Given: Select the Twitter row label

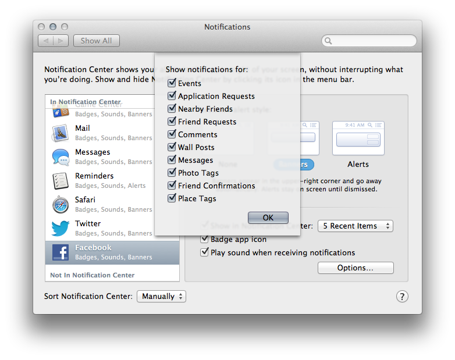Looking at the screenshot, I should point(88,224).
